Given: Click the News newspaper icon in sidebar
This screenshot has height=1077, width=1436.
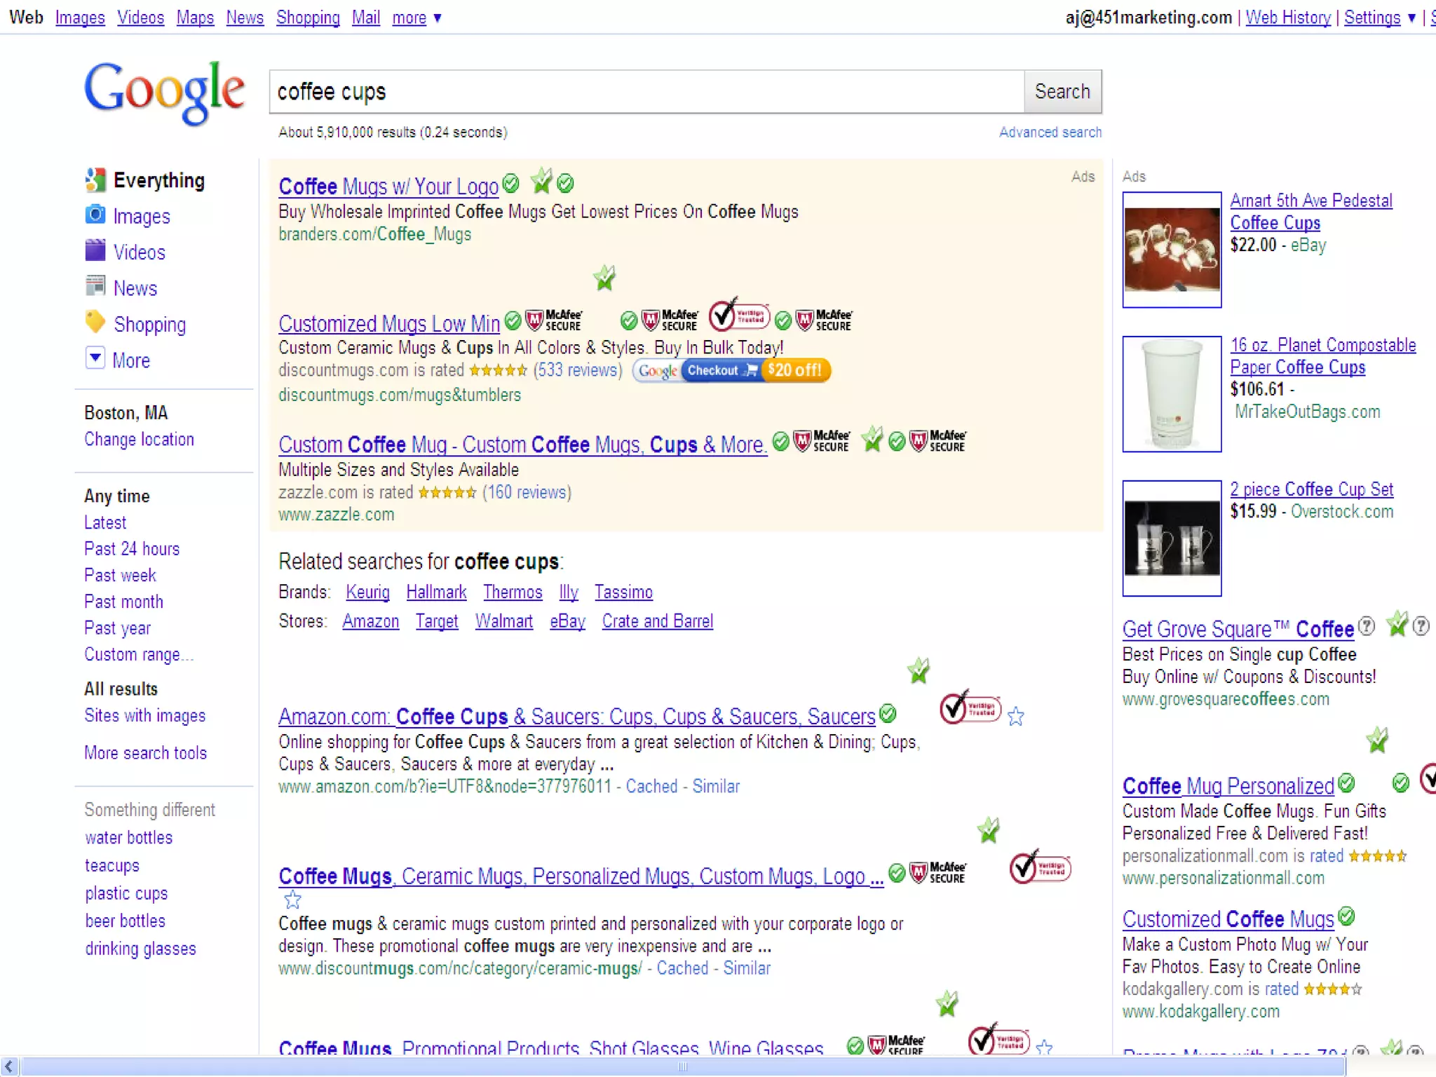Looking at the screenshot, I should tap(95, 287).
